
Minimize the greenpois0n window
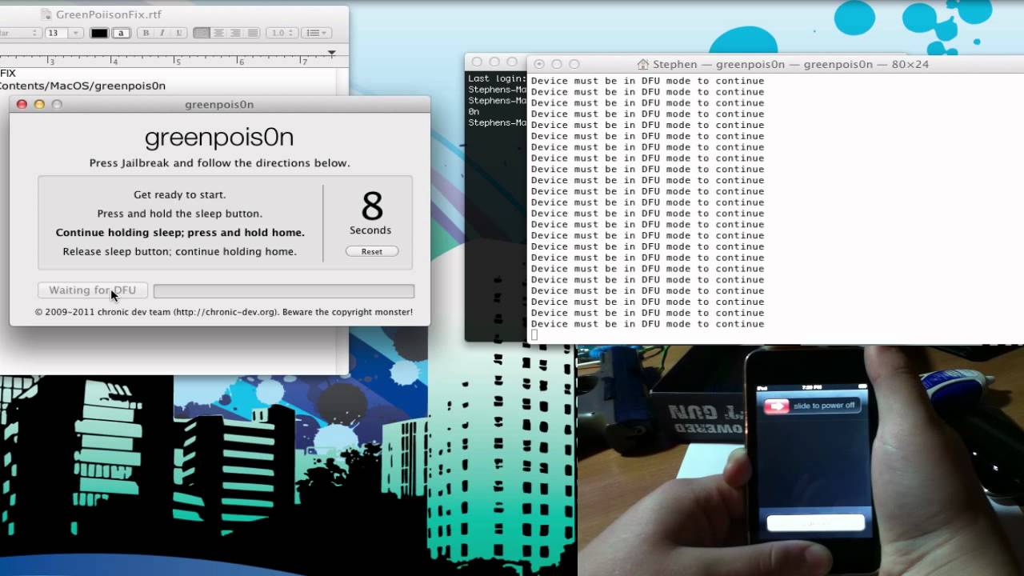tap(39, 104)
